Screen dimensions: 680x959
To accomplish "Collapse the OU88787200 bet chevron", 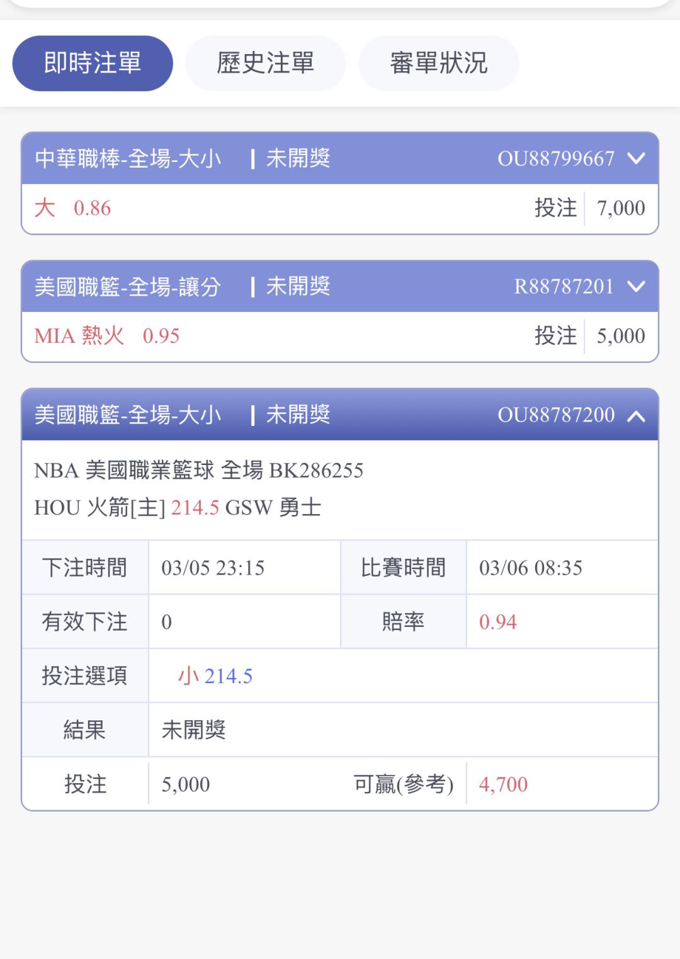I will pyautogui.click(x=637, y=415).
